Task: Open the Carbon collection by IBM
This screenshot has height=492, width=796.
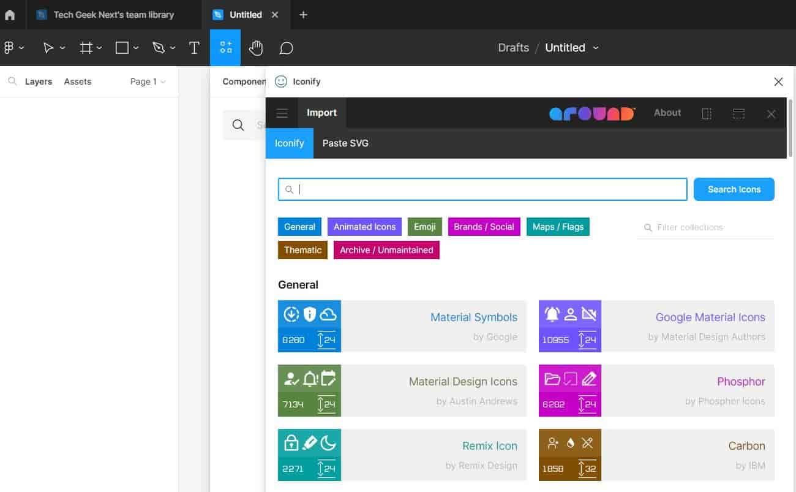Action: tap(656, 455)
